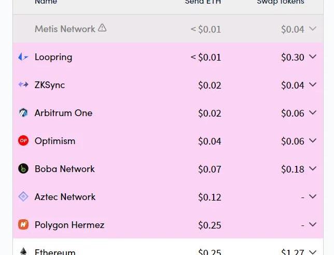334x255 pixels.
Task: Click the orange Polygon Hermez icon
Action: point(23,225)
